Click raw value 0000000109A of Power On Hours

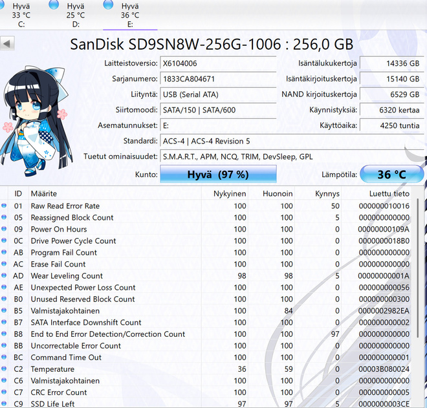384,229
